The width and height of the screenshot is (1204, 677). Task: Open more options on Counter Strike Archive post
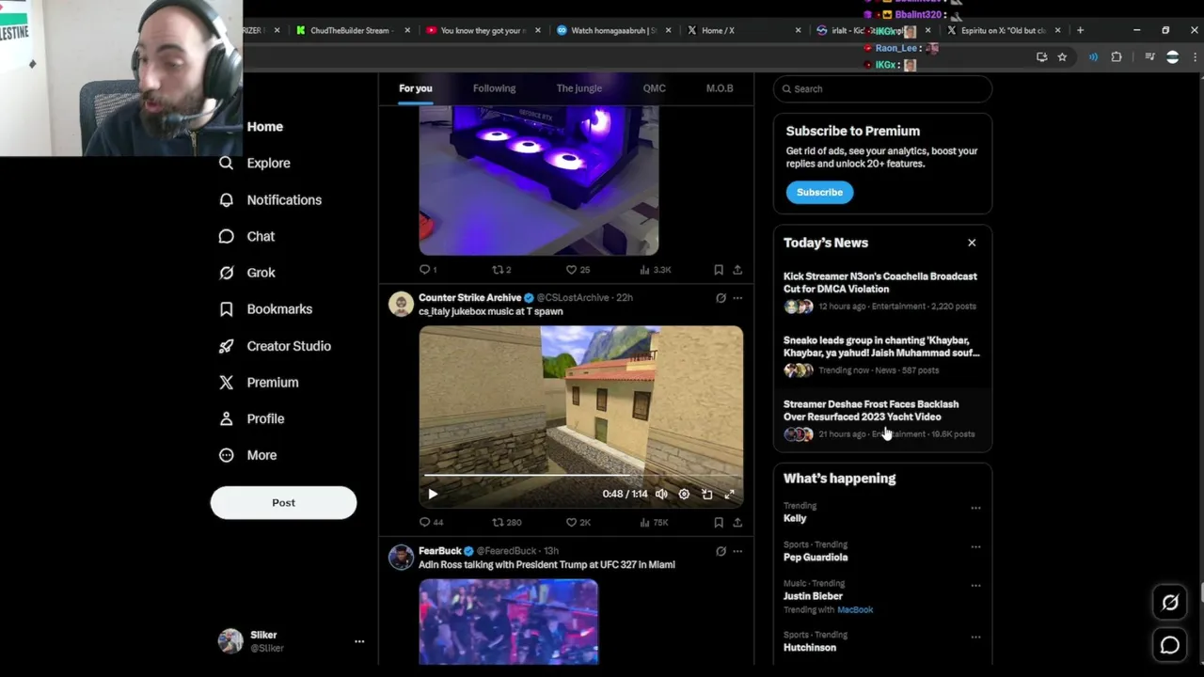tap(737, 298)
